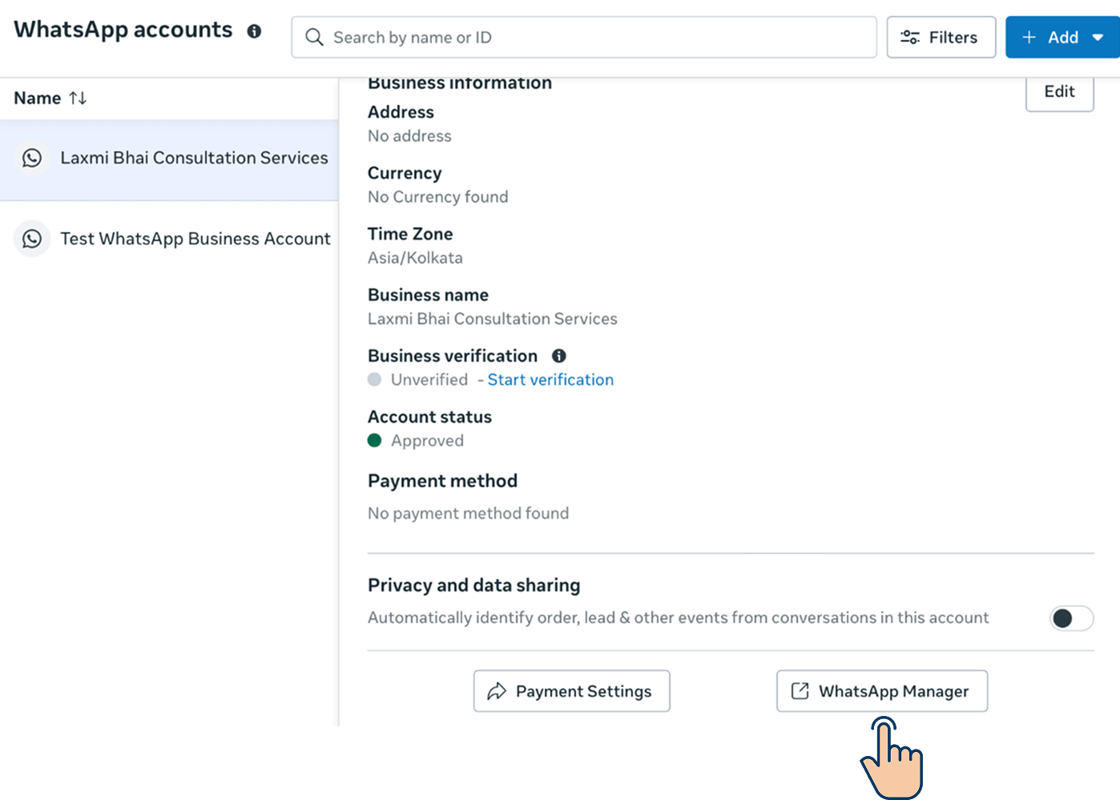Open the Filters button

tap(941, 38)
